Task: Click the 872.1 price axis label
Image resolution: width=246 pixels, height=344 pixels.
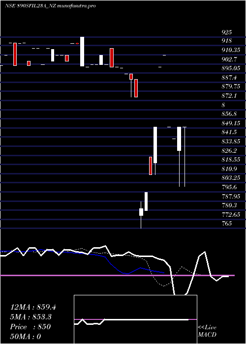Action: [229, 96]
